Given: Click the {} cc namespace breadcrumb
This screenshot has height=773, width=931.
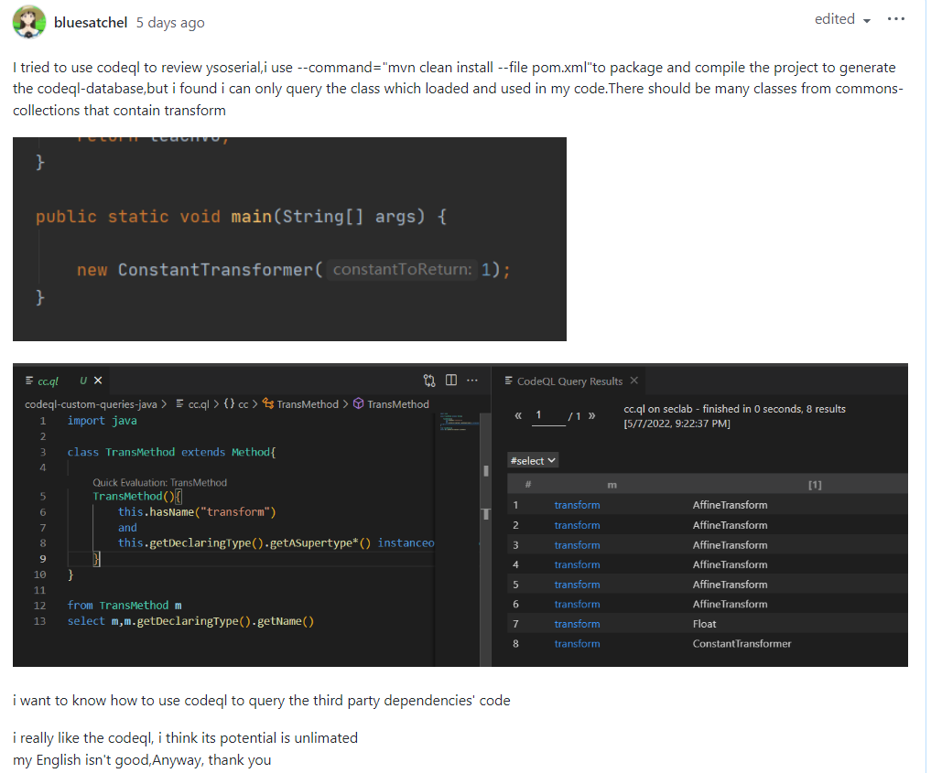Looking at the screenshot, I should tap(235, 404).
